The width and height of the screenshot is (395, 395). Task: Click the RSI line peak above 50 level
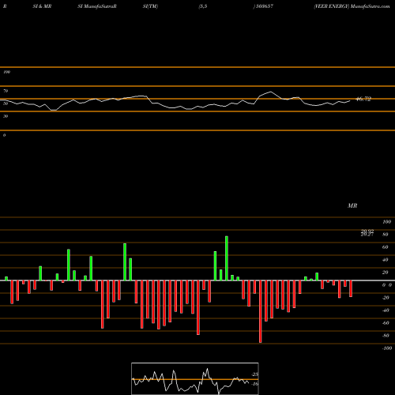pyautogui.click(x=271, y=92)
